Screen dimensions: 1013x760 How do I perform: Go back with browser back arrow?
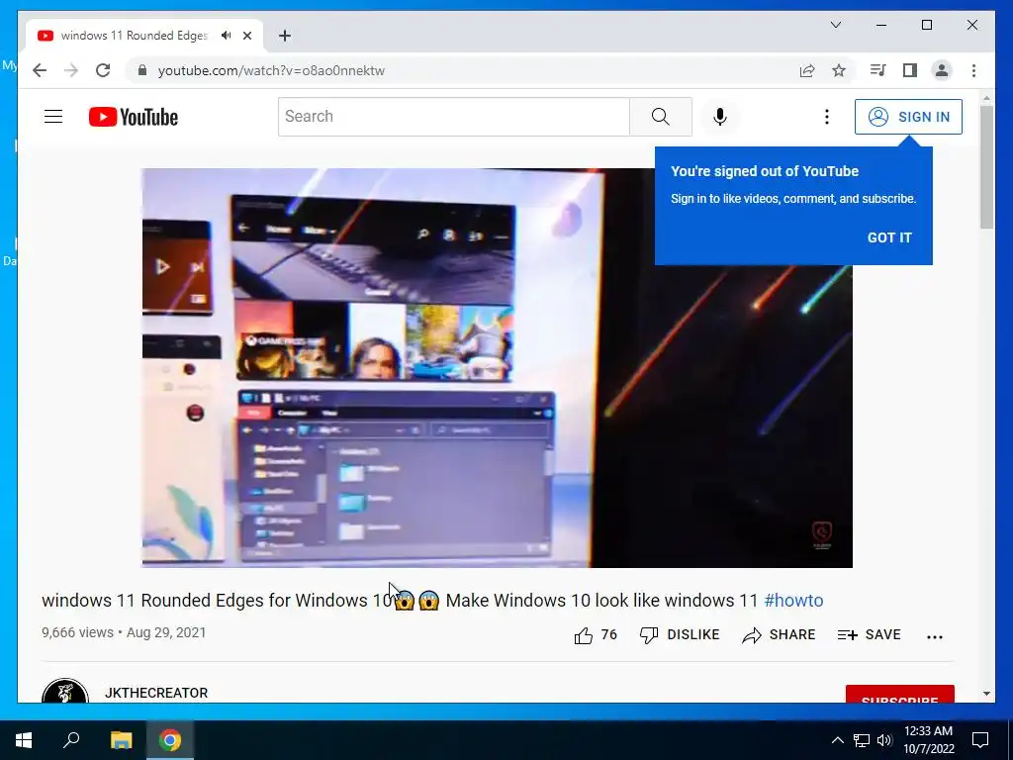click(40, 70)
